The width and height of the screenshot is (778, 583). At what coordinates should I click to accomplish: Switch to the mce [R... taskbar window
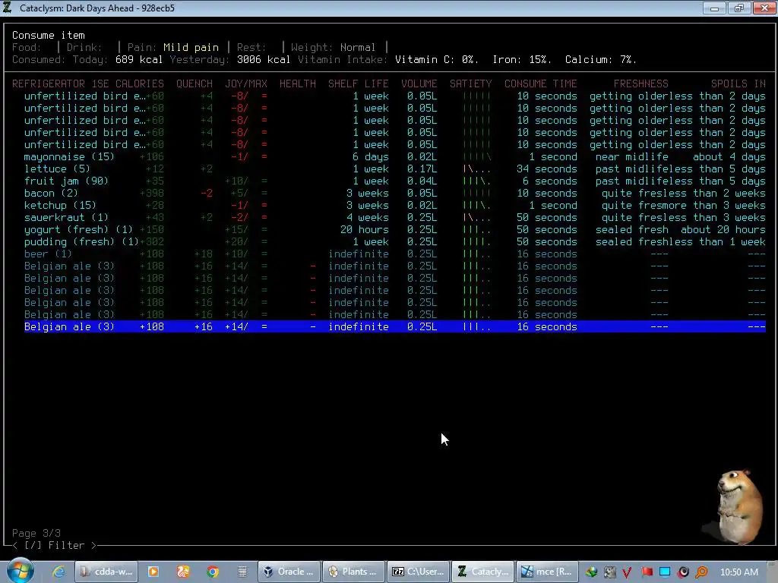tap(547, 572)
